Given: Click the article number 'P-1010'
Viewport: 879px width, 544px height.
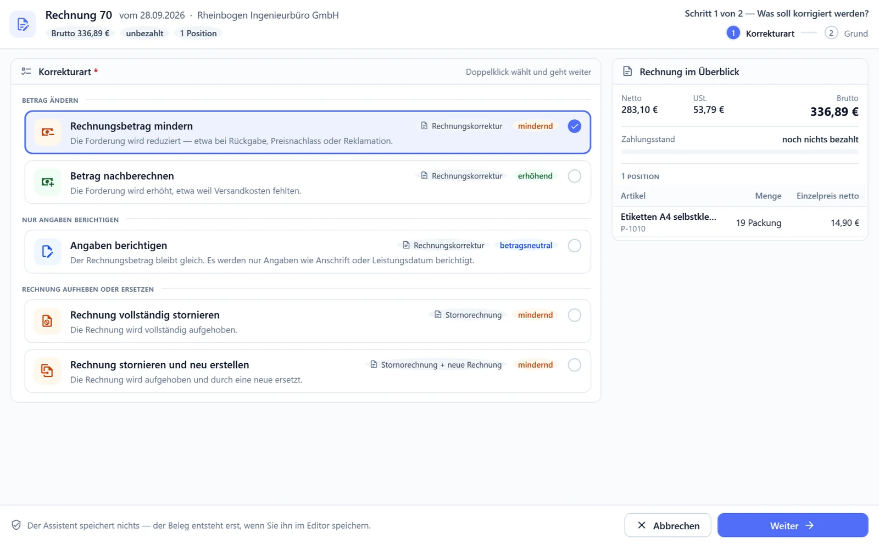Looking at the screenshot, I should [x=633, y=229].
